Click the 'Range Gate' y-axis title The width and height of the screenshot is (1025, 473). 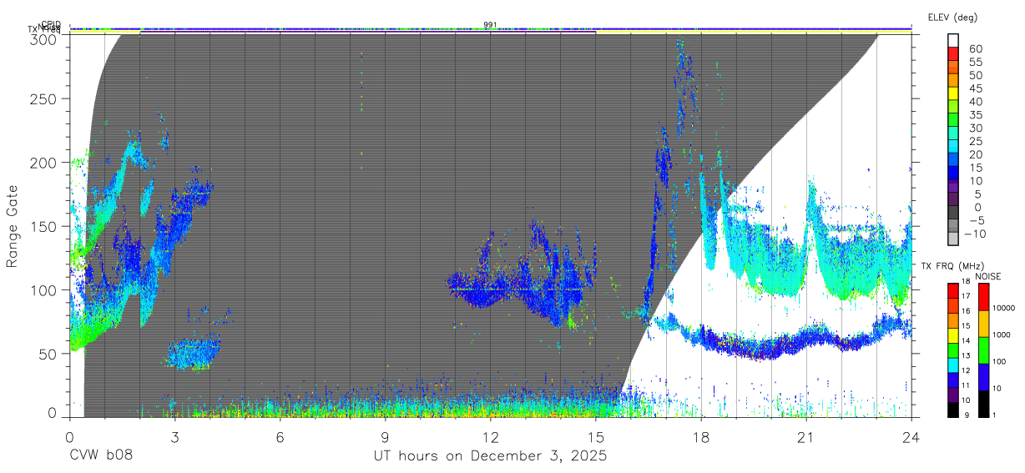click(x=13, y=226)
